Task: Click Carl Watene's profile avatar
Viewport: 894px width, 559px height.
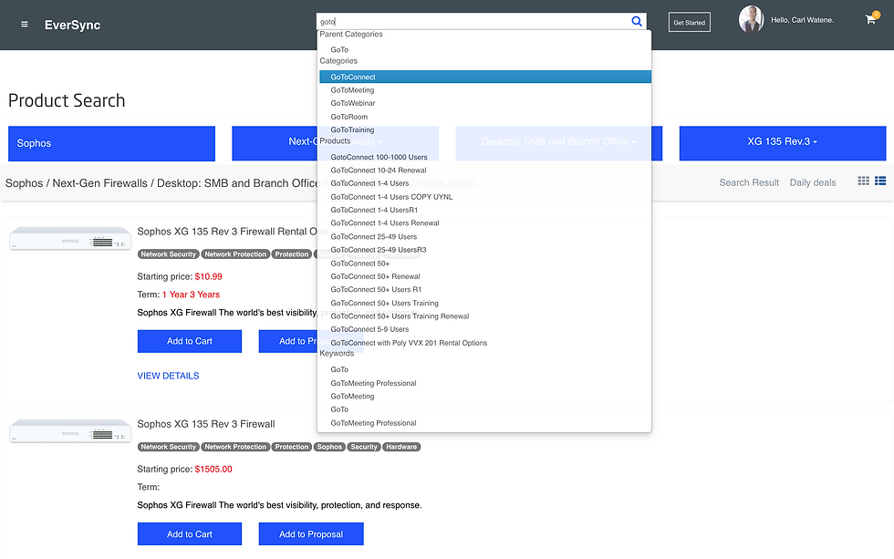Action: [751, 19]
